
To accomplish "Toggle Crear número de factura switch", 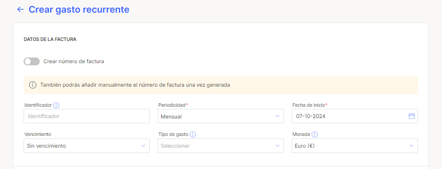I will click(x=31, y=61).
